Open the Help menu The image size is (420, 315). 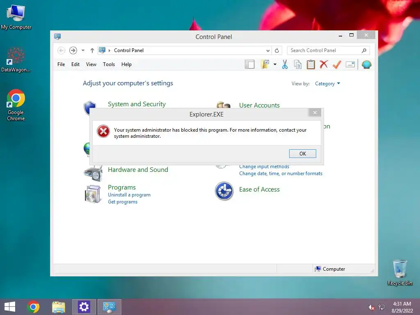pyautogui.click(x=126, y=64)
